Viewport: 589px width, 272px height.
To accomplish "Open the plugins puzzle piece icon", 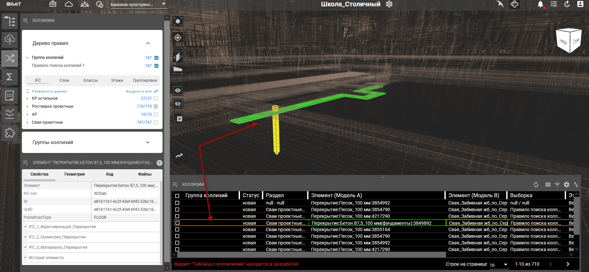I will coord(10,133).
